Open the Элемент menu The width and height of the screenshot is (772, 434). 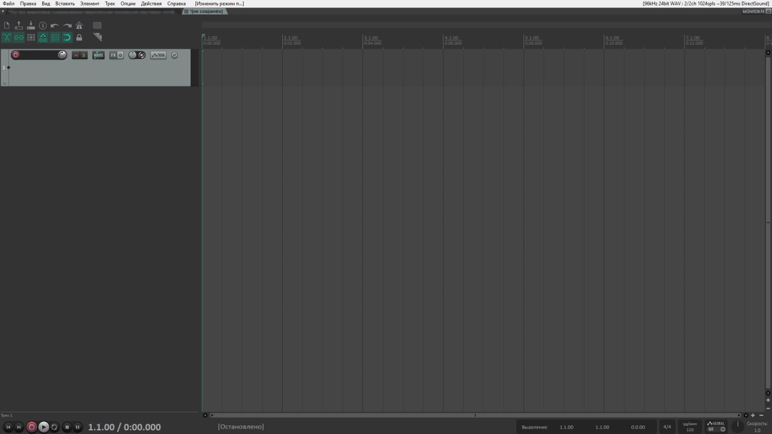tap(90, 4)
